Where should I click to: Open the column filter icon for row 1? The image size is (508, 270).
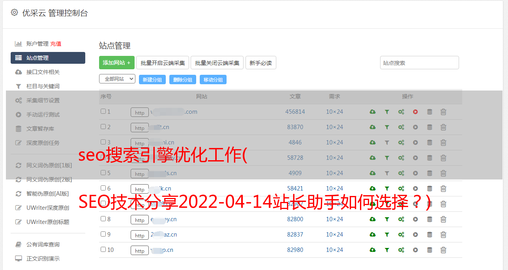(x=387, y=112)
